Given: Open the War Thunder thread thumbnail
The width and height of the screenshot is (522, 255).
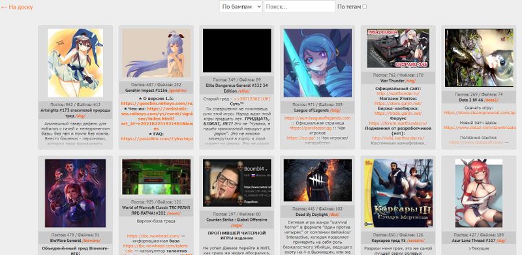Looking at the screenshot, I should (x=398, y=48).
